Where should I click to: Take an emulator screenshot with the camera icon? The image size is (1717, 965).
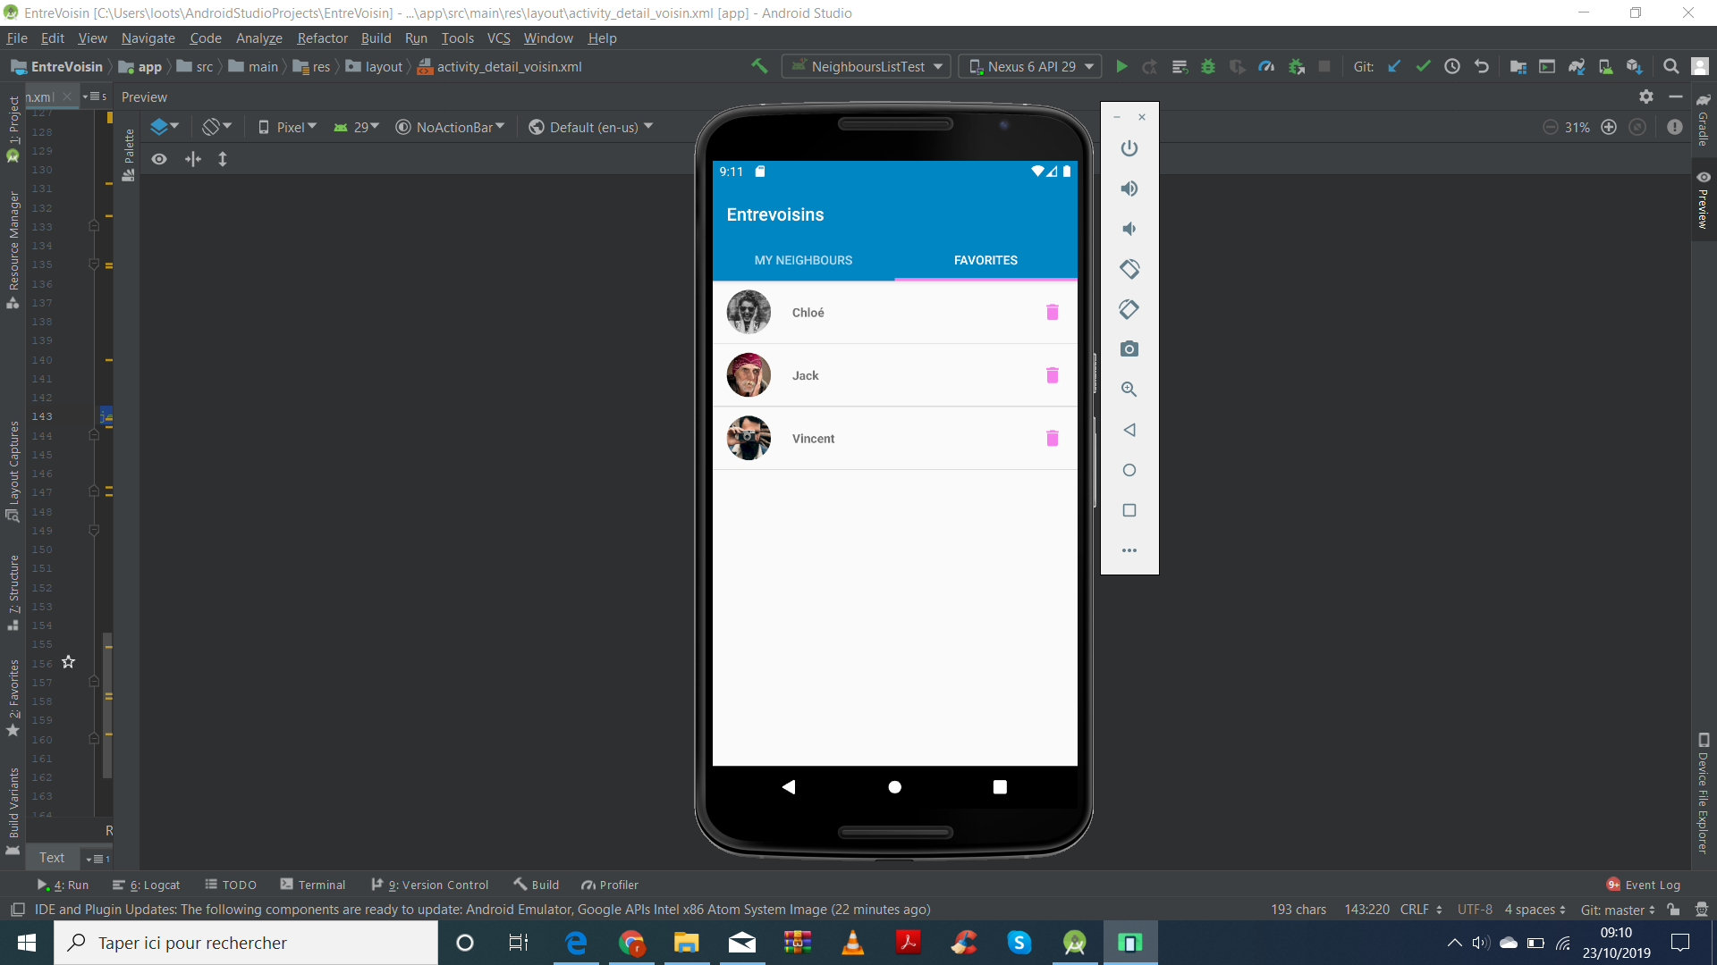pos(1129,349)
